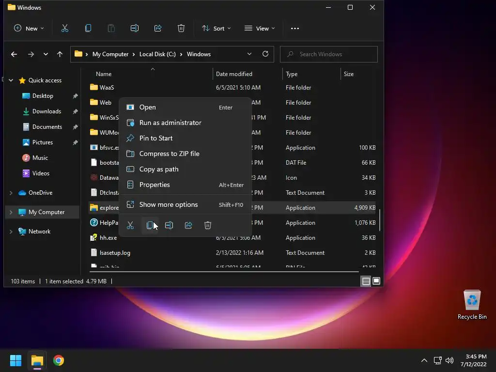Select Run as administrator
Viewport: 496px width, 372px height.
pos(185,123)
